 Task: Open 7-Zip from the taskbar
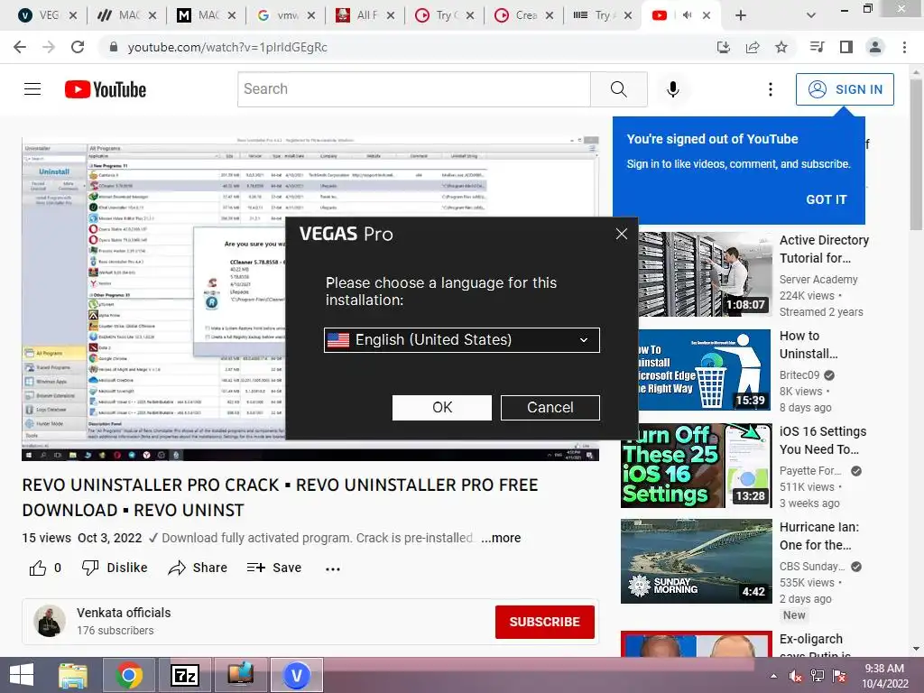184,675
